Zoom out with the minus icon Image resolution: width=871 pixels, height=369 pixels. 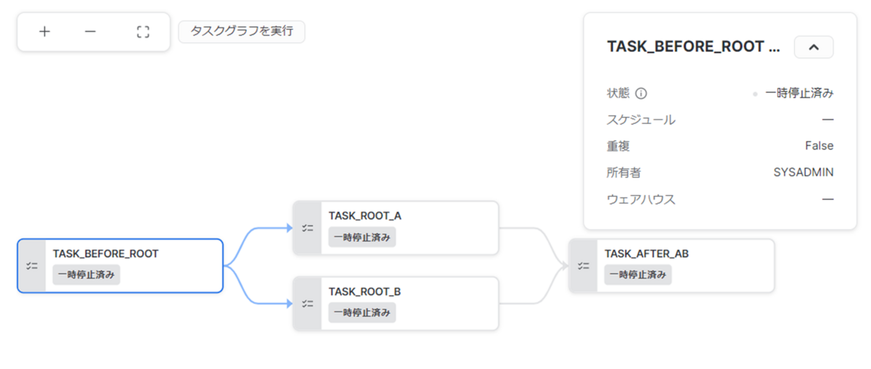tap(90, 32)
